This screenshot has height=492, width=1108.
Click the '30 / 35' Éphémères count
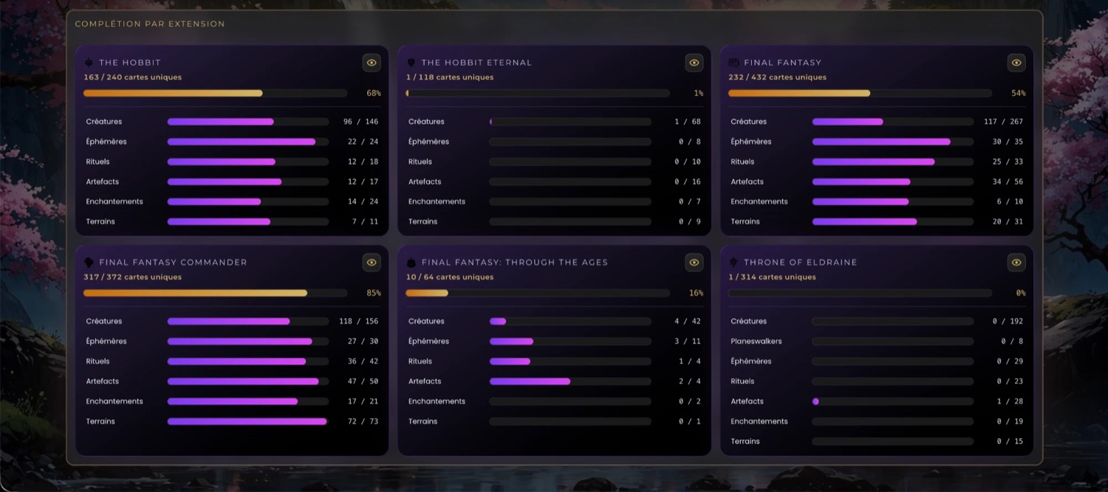1008,142
